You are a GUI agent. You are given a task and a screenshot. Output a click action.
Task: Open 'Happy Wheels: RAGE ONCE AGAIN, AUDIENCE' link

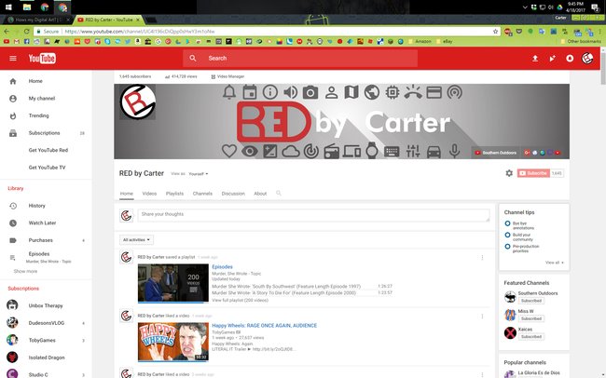click(x=265, y=326)
